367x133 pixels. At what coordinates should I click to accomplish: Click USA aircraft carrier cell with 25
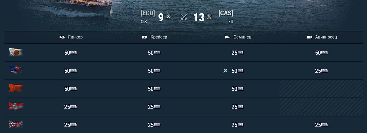coord(321,71)
